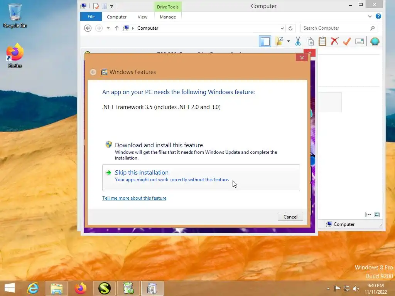The width and height of the screenshot is (395, 296).
Task: Open Tell me more about this feature link
Action: 134,198
